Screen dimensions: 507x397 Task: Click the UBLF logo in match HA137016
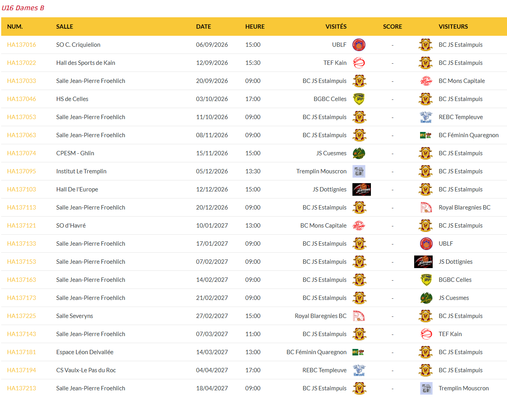[x=359, y=45]
